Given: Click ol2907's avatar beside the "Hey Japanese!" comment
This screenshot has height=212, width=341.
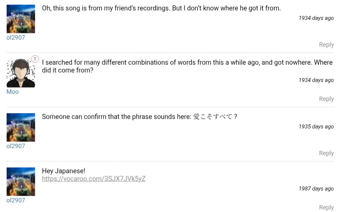Looking at the screenshot, I should pyautogui.click(x=21, y=182).
